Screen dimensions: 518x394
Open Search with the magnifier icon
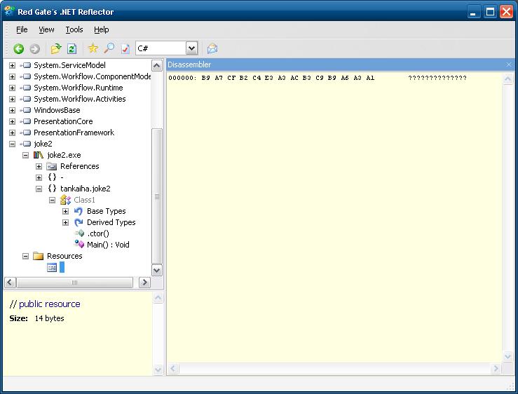(109, 48)
